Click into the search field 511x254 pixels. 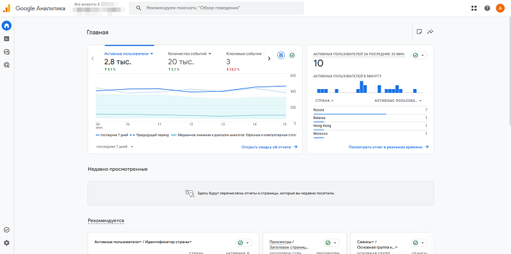pos(217,8)
